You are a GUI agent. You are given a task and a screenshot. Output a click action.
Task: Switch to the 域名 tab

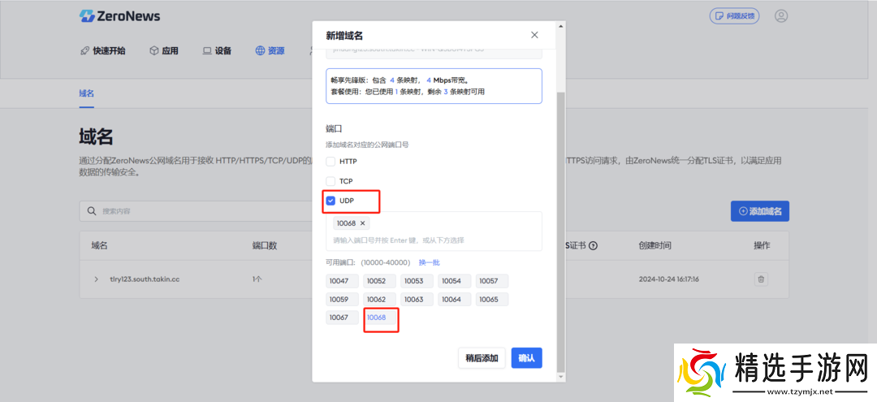tap(87, 93)
